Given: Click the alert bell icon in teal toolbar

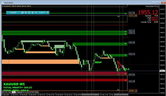Looking at the screenshot, I should [32, 13].
